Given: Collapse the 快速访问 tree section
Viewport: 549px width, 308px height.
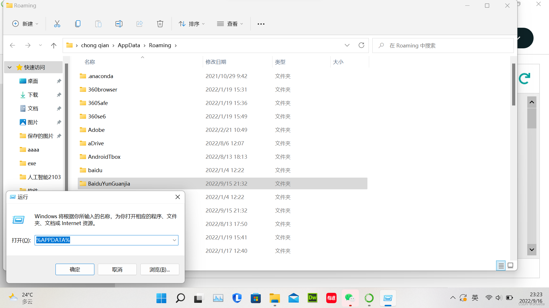Looking at the screenshot, I should tap(10, 67).
